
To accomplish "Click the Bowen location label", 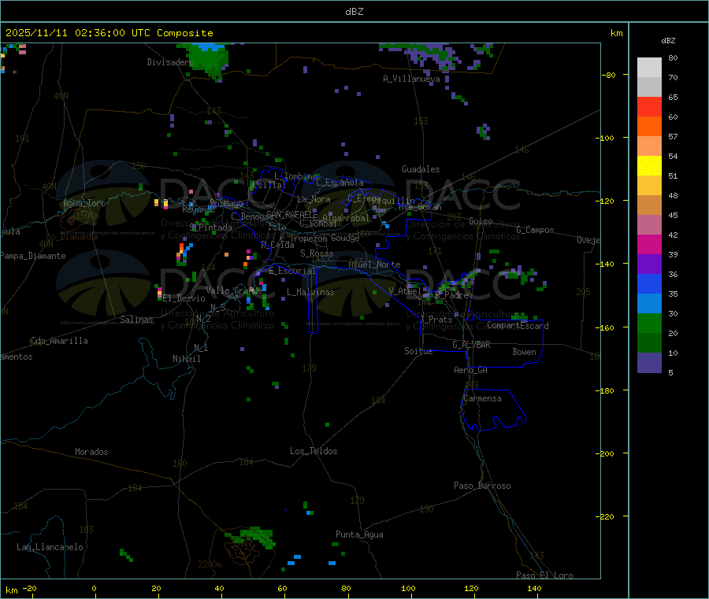I will pos(524,352).
